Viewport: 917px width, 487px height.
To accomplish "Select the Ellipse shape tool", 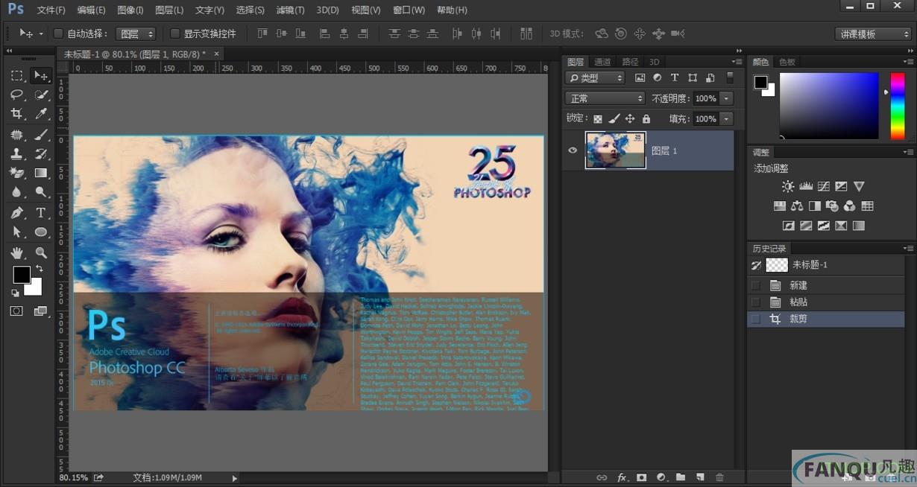I will 40,232.
